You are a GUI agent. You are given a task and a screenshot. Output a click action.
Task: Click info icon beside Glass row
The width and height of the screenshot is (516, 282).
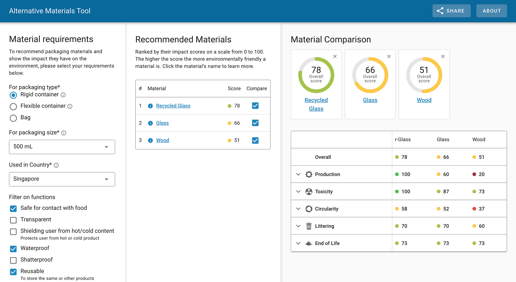[x=150, y=123]
